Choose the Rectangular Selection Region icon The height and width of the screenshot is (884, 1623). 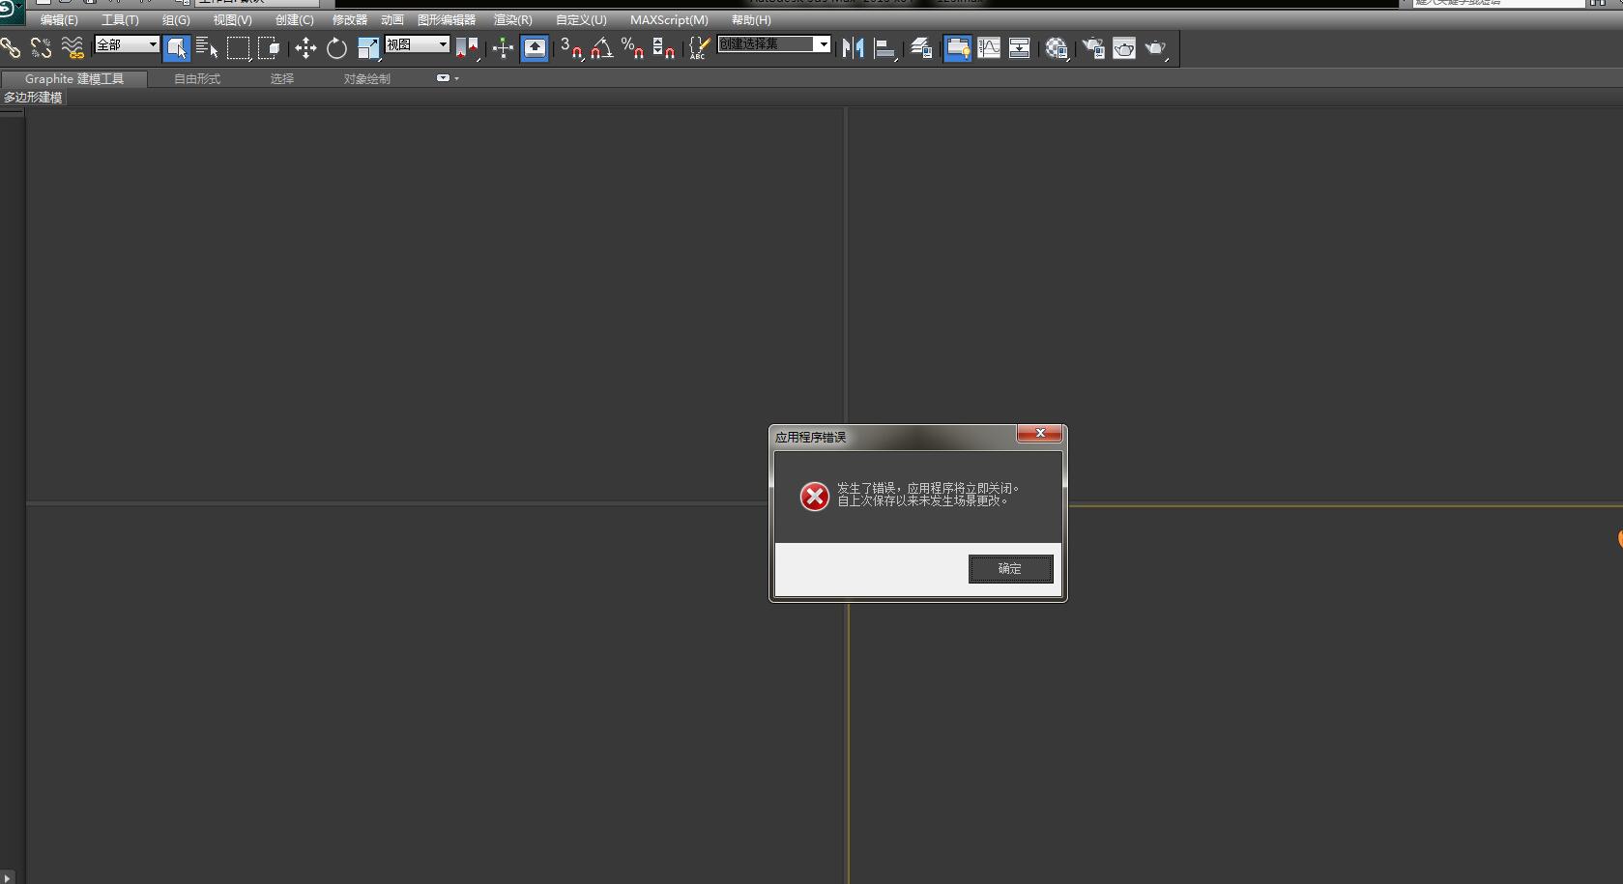(x=238, y=47)
